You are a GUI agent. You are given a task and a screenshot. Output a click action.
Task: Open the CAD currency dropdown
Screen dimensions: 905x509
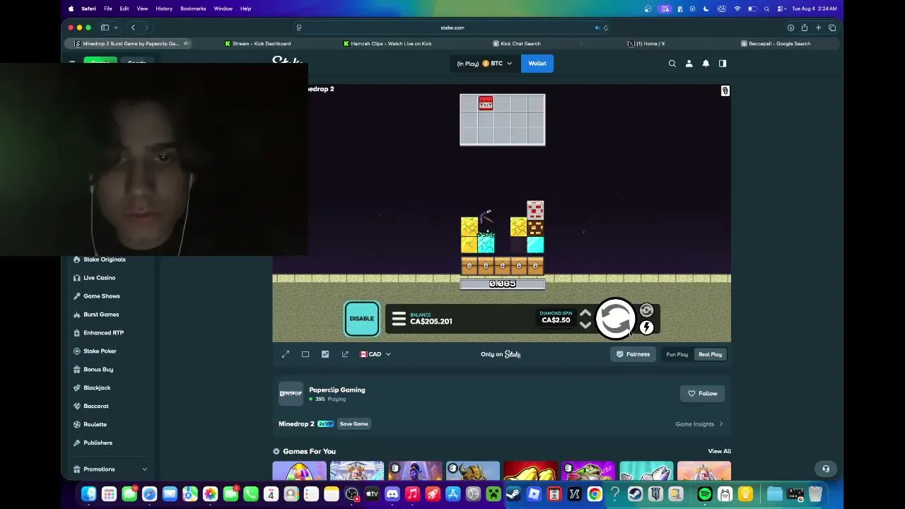375,354
